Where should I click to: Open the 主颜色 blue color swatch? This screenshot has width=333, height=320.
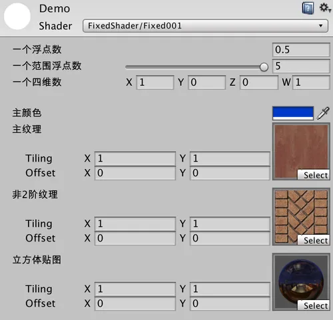coord(293,113)
